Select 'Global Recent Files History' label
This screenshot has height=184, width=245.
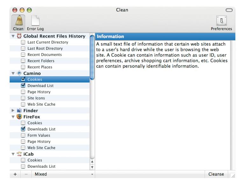(x=54, y=36)
